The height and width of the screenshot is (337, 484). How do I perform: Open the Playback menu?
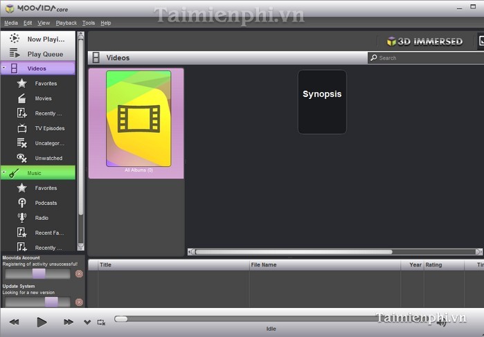click(66, 23)
